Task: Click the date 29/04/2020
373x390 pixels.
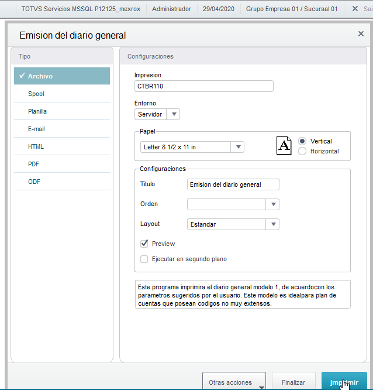Action: (x=219, y=9)
